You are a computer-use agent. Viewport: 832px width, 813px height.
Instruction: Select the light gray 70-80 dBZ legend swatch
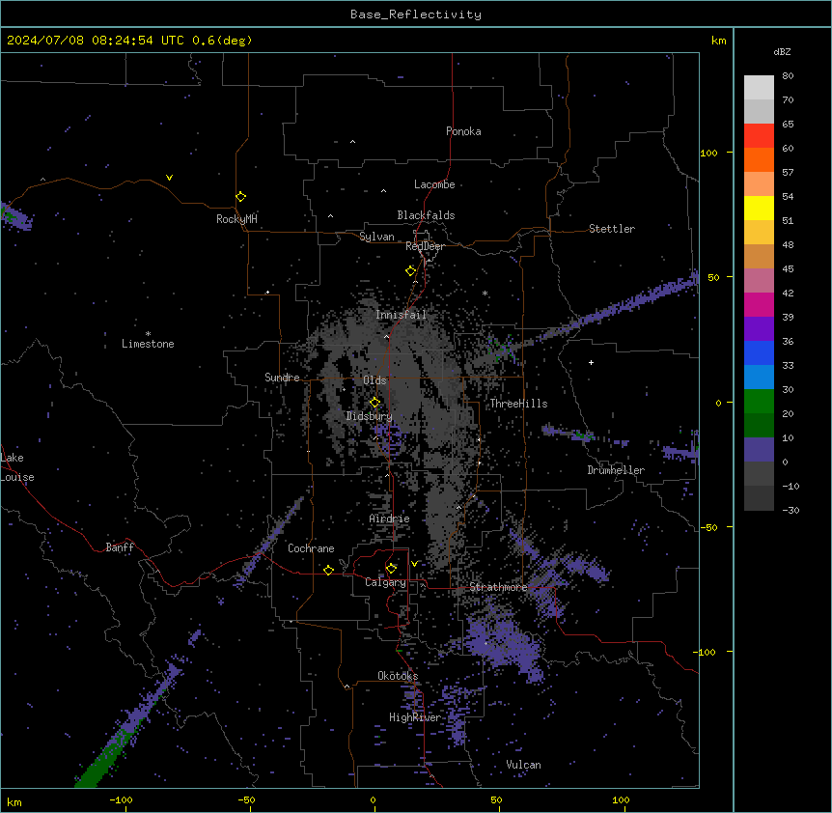coord(759,88)
